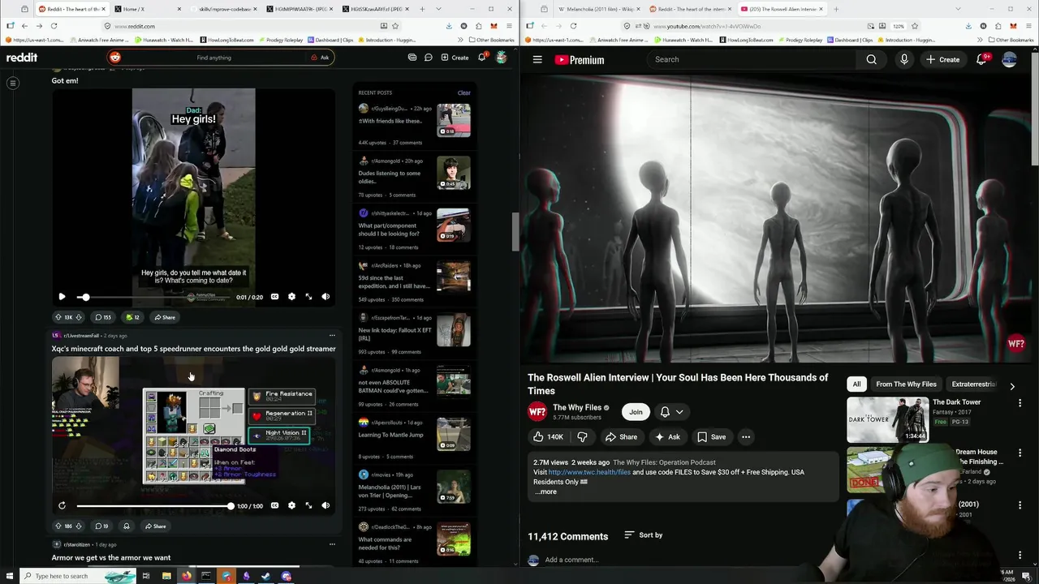The height and width of the screenshot is (584, 1039).
Task: Clear the Recent Posts list
Action: pos(463,92)
